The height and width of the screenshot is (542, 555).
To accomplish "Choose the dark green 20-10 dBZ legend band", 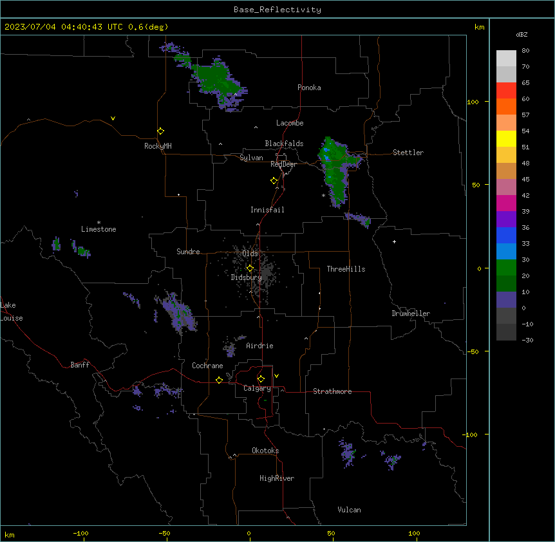I will click(506, 283).
